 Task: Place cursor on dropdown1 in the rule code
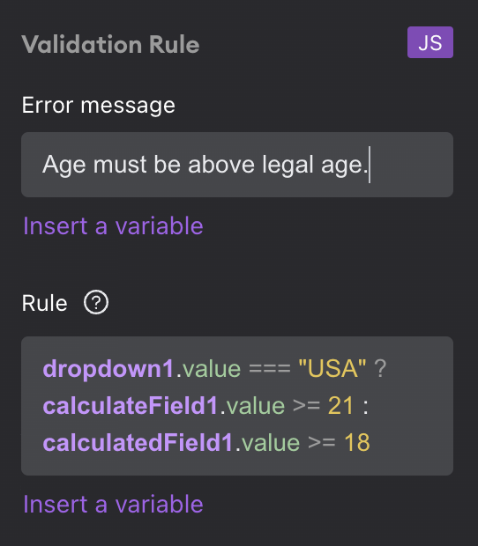(x=108, y=369)
